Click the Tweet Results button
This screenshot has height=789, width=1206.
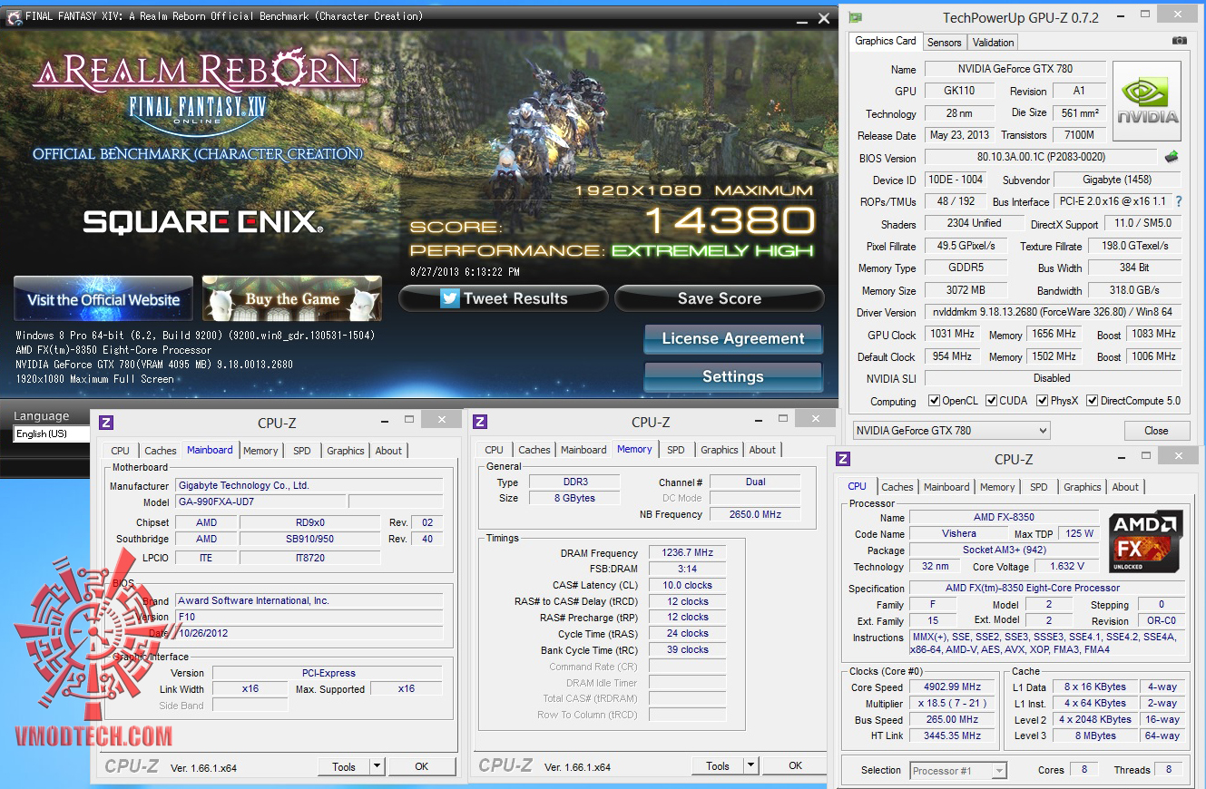pos(504,298)
